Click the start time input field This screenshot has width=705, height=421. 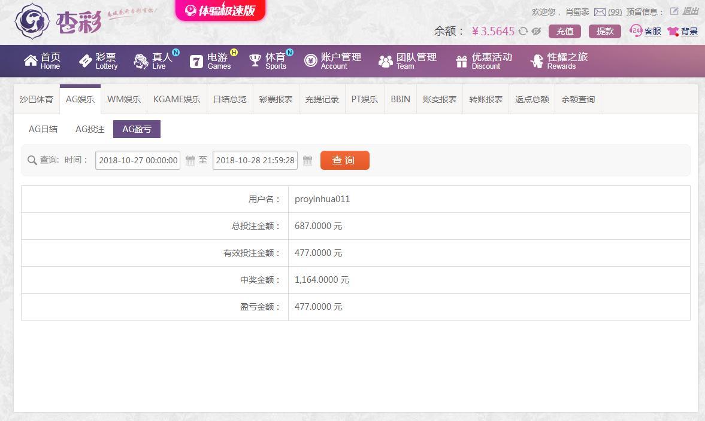(138, 160)
